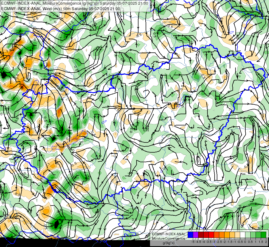Pick the medium green swatch between 1 and 1.5
The width and height of the screenshot is (269, 247).
click(x=258, y=235)
